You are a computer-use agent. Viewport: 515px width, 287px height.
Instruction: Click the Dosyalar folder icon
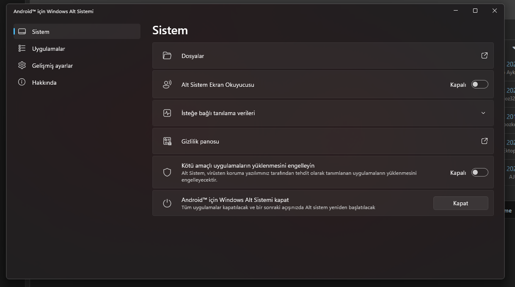[x=167, y=56]
